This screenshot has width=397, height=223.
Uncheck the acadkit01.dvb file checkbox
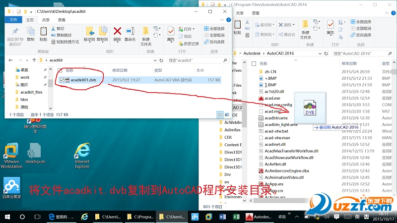(62, 80)
